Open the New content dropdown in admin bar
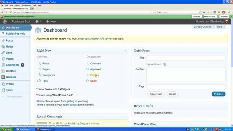Image resolution: width=233 pixels, height=131 pixels. [x=51, y=21]
